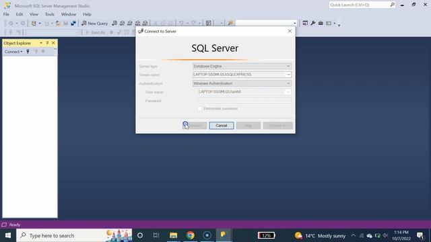431x242 pixels.
Task: Open the Authentication dropdown
Action: click(242, 83)
